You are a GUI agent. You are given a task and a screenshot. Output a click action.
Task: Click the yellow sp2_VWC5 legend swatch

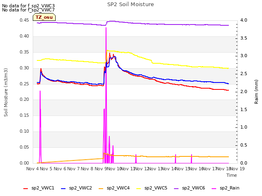tap(139, 189)
